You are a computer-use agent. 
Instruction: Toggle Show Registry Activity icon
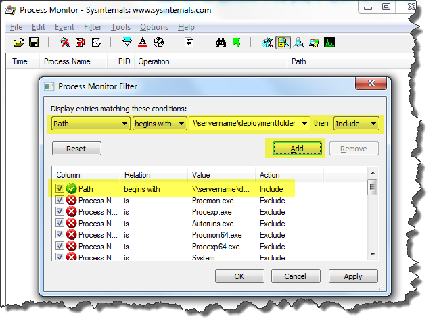(x=267, y=43)
